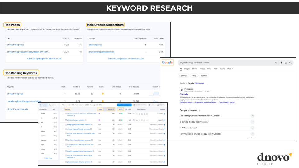Expand the 'home' keyword group
The height and width of the screenshot is (168, 299).
click(40, 114)
